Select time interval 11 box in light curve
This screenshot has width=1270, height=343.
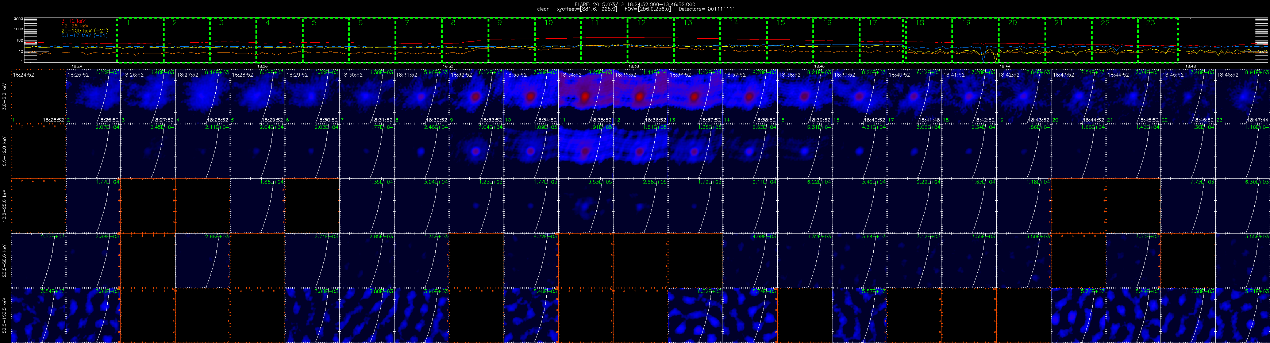(x=604, y=41)
